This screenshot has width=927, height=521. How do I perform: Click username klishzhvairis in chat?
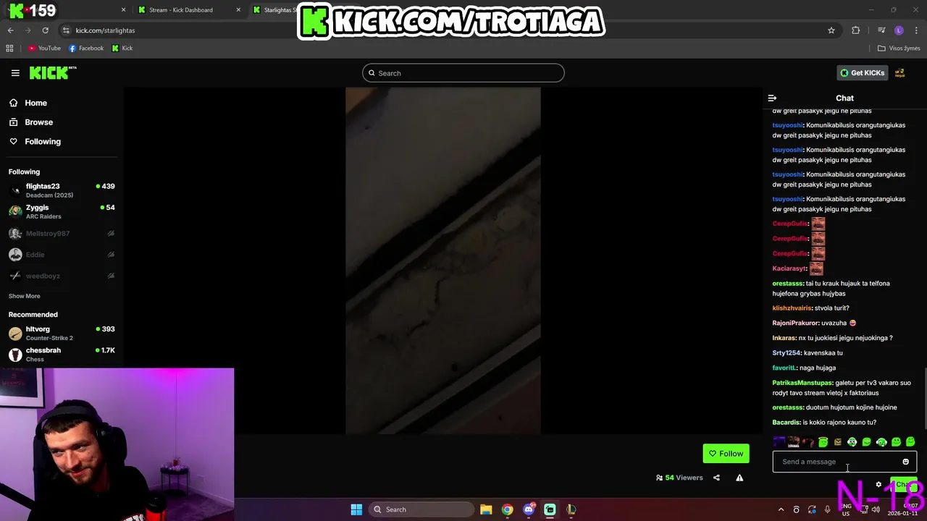coord(792,308)
